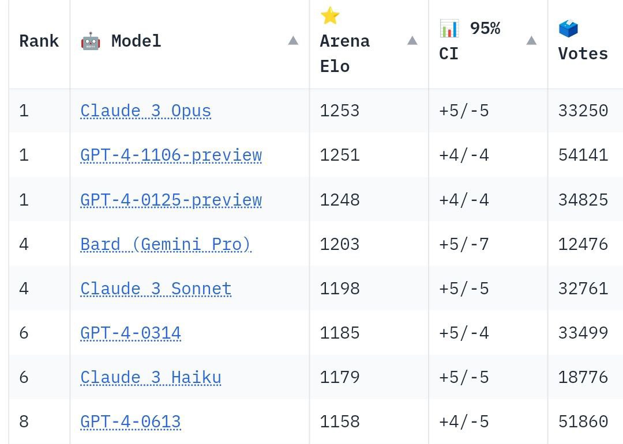Open the Claude 3 Opus link
The height and width of the screenshot is (444, 623).
coord(145,111)
